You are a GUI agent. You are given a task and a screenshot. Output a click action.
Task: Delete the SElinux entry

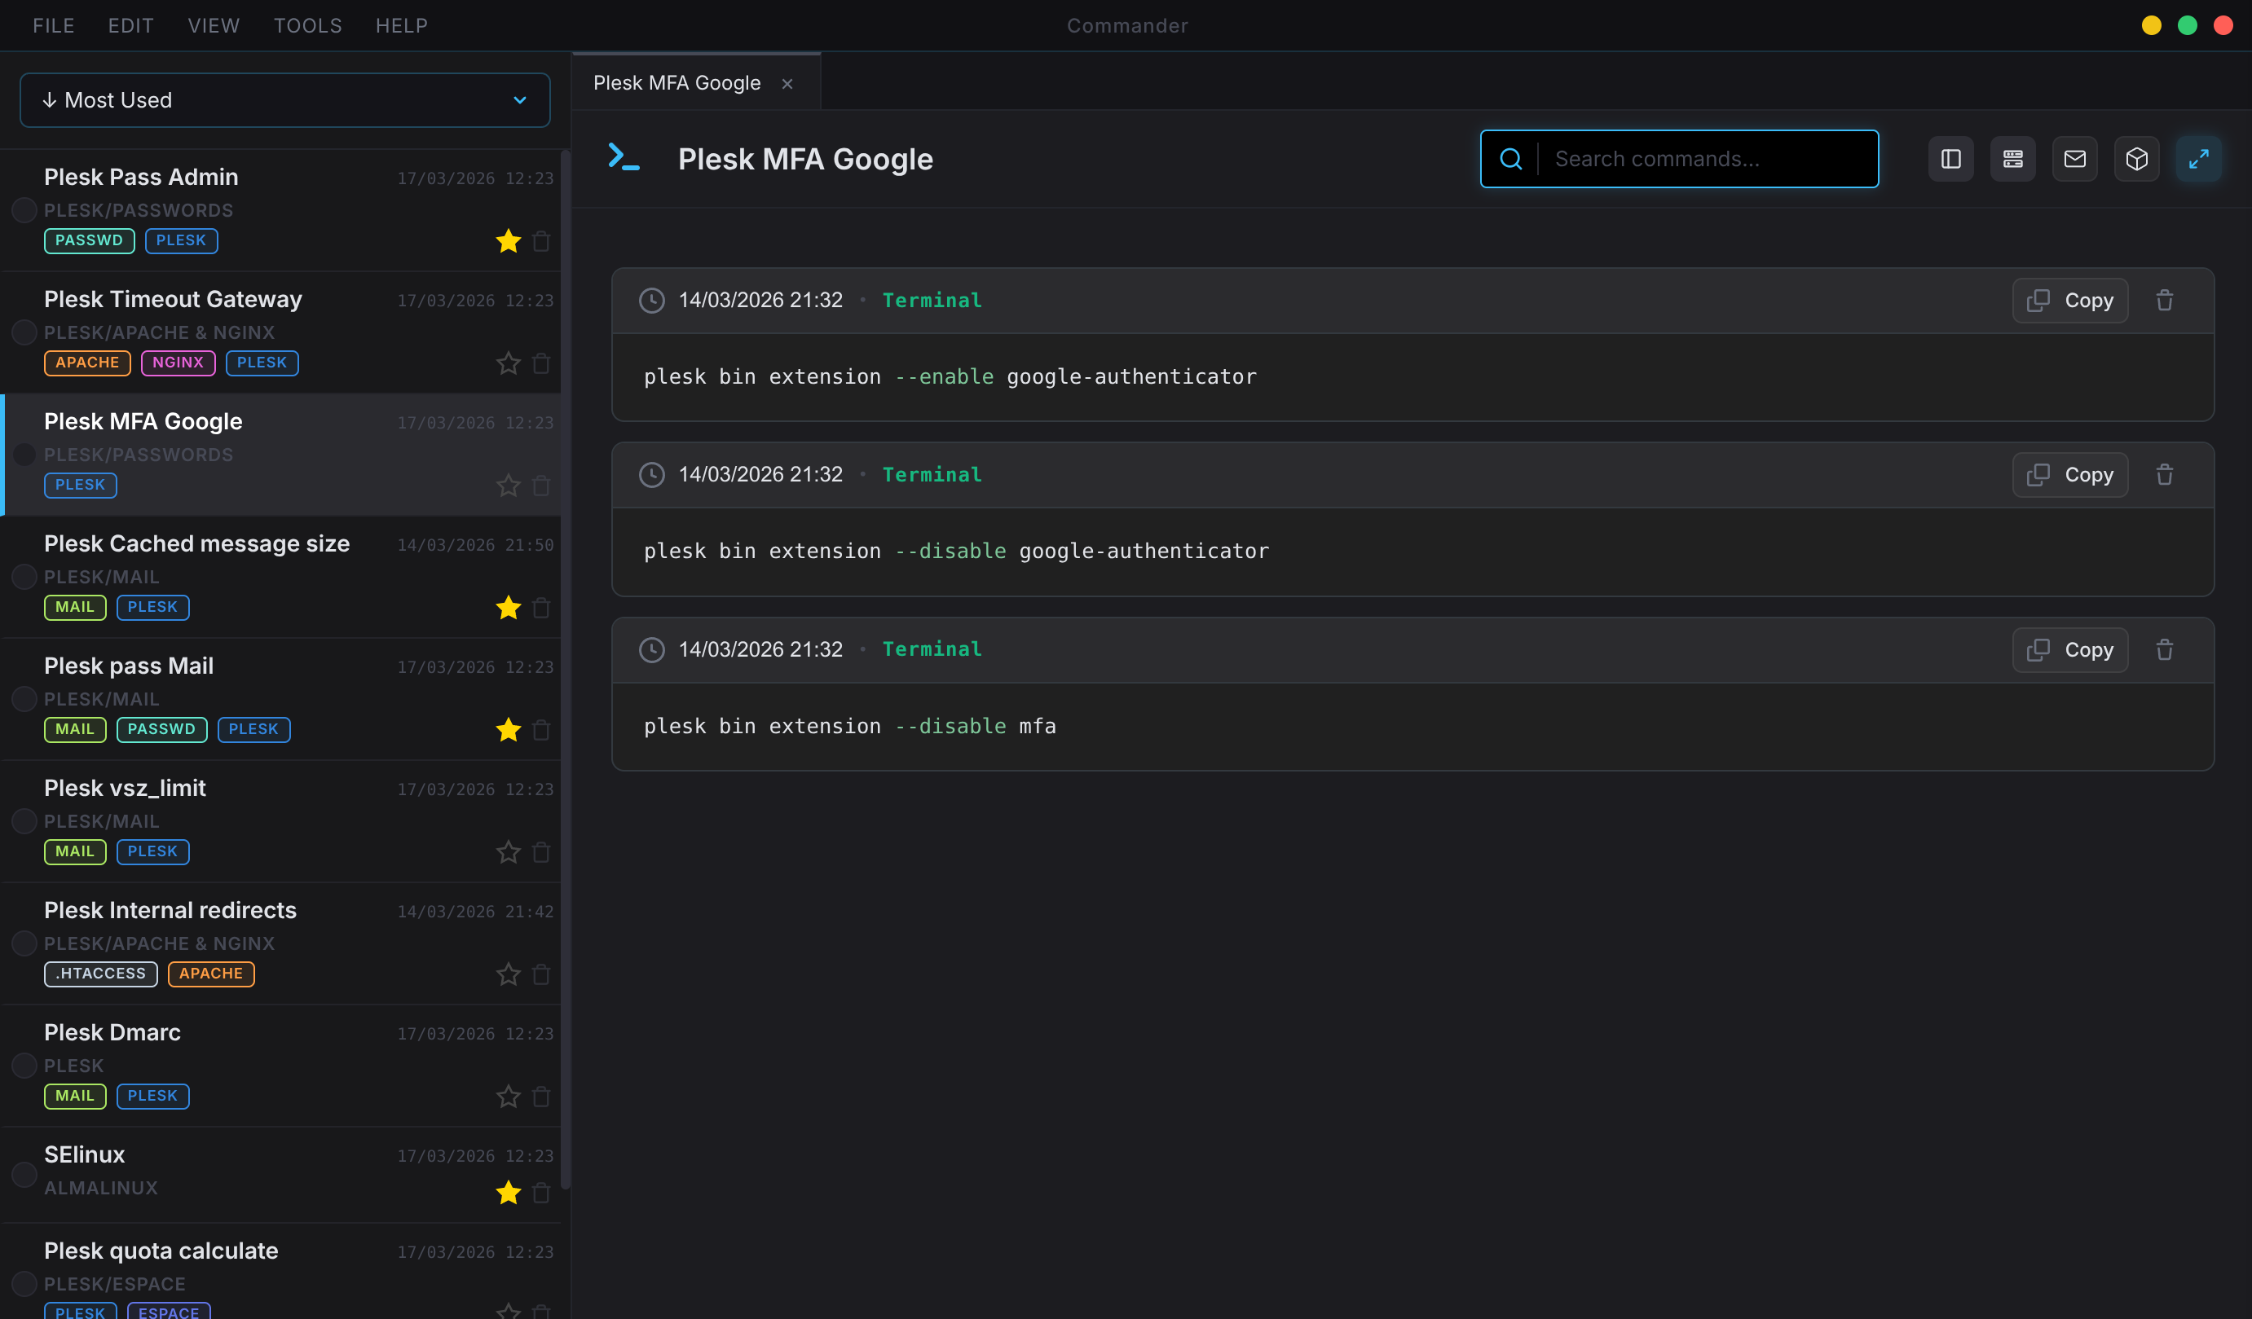click(540, 1193)
